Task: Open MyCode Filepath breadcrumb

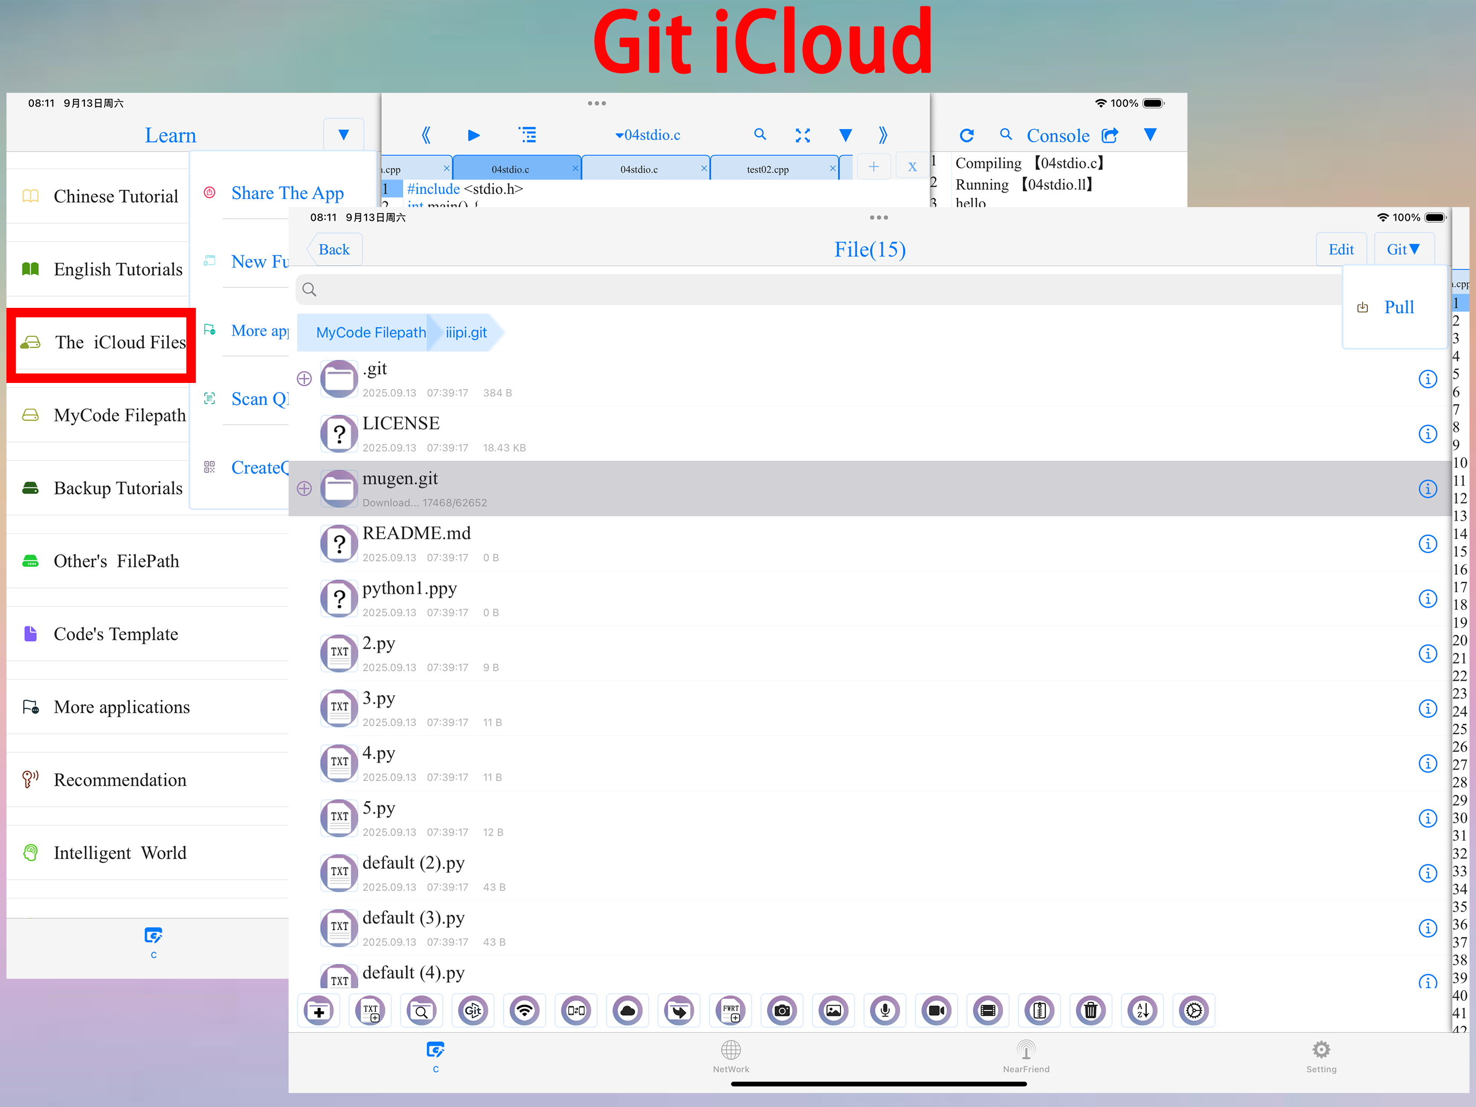Action: [x=370, y=333]
